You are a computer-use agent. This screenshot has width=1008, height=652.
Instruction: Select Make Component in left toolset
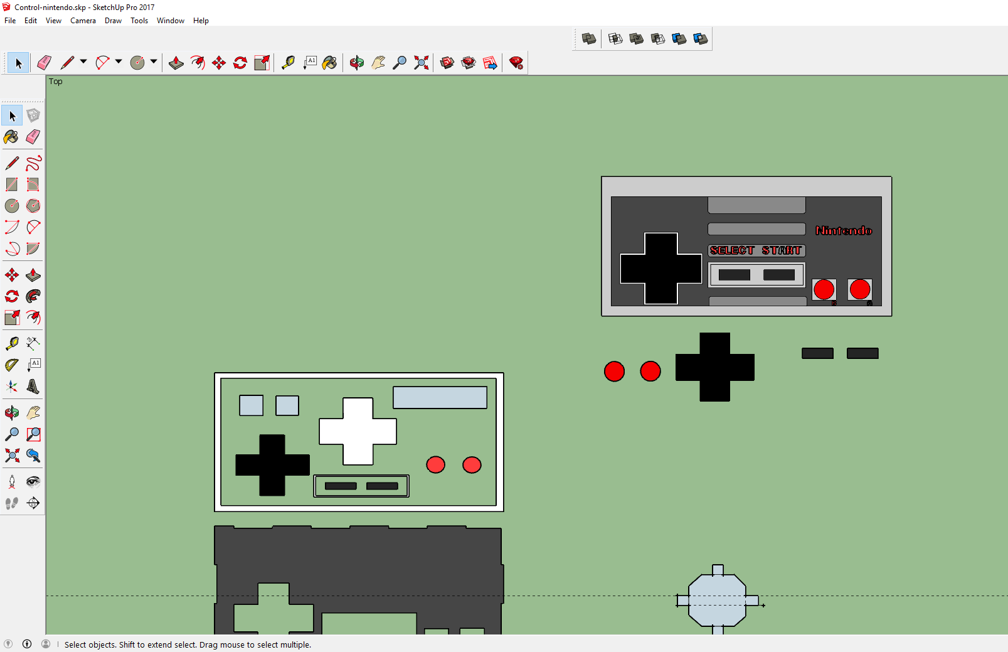pyautogui.click(x=33, y=115)
